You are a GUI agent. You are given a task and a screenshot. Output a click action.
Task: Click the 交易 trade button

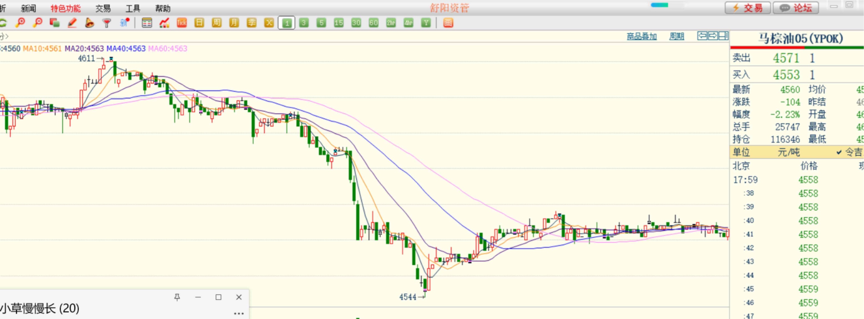(x=747, y=8)
